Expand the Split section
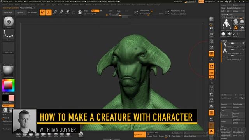Image resolution: width=249 pixels, height=140 pixels. point(223,126)
